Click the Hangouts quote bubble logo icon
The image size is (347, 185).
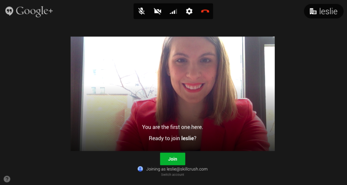(9, 11)
